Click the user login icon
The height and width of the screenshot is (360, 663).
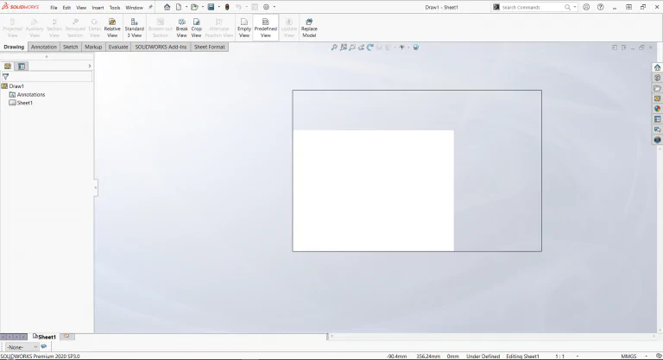pyautogui.click(x=586, y=7)
